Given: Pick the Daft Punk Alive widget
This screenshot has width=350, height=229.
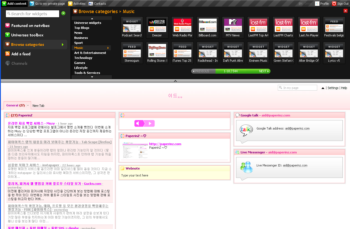Looking at the screenshot, I should [233, 53].
